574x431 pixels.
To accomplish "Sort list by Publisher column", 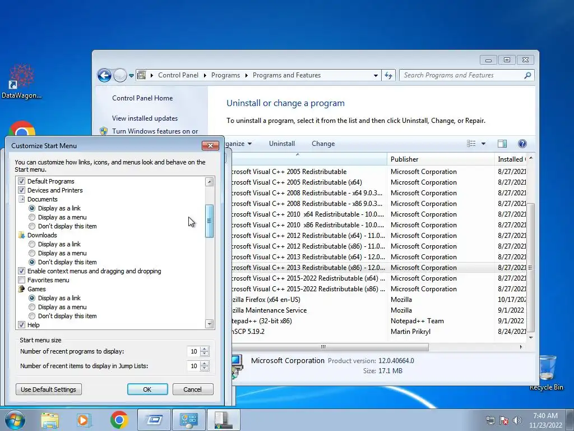I will click(441, 159).
